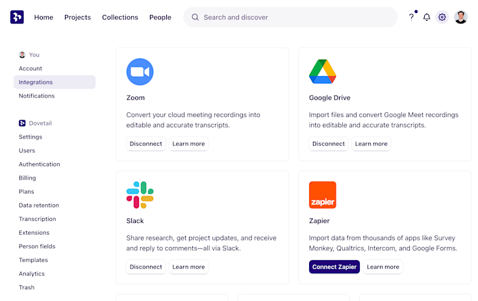Learn more about Google Drive integration
The height and width of the screenshot is (301, 478).
(371, 144)
